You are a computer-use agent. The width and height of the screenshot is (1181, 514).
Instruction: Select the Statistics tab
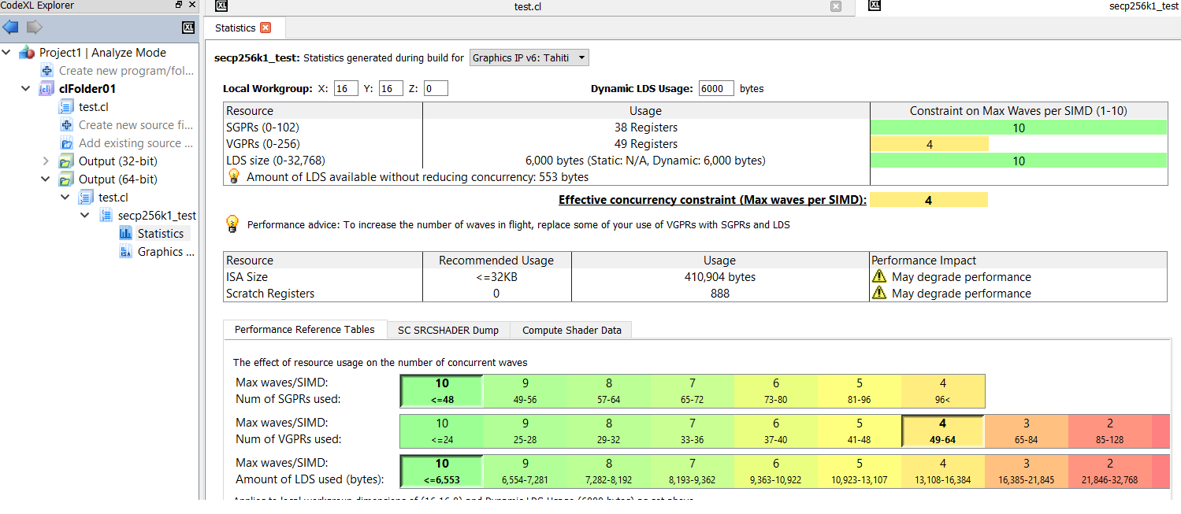click(x=244, y=28)
